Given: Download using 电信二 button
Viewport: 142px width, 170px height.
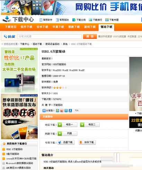Looking at the screenshot, I should coord(90,125).
